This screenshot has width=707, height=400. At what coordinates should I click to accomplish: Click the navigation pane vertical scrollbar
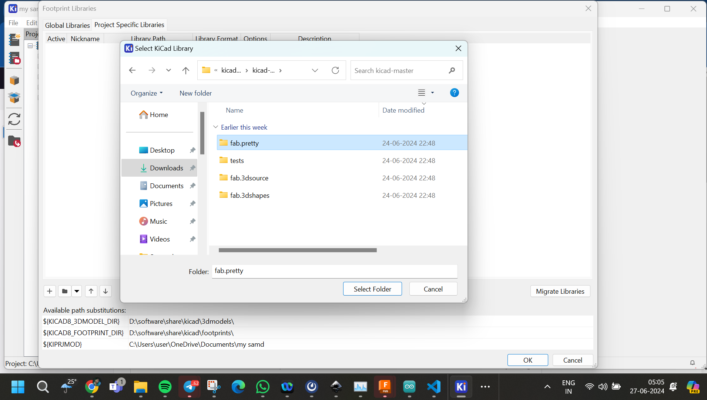click(x=202, y=133)
